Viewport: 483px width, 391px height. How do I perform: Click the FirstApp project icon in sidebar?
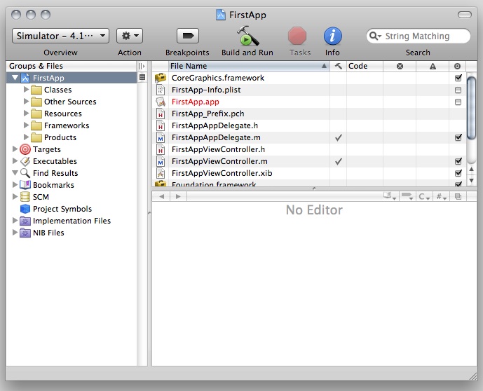[x=25, y=78]
